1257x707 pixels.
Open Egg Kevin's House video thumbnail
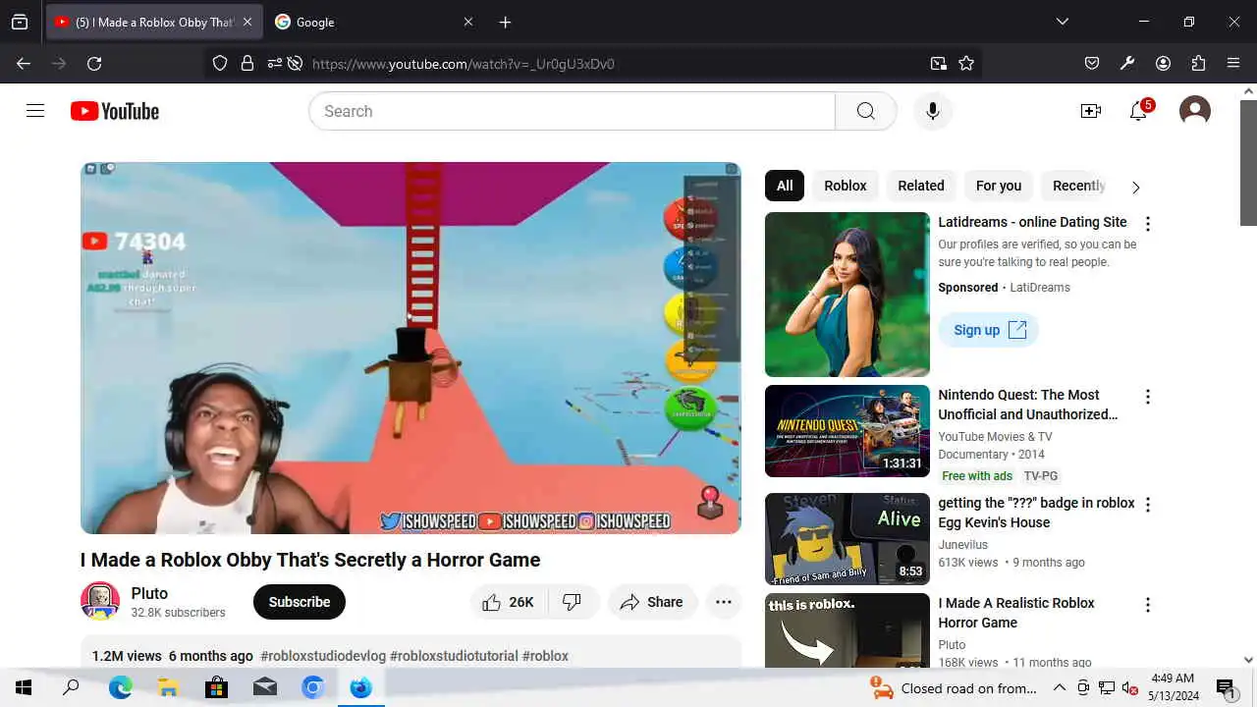tap(847, 539)
